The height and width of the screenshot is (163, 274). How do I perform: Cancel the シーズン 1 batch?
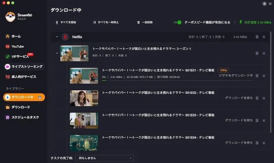264,54
